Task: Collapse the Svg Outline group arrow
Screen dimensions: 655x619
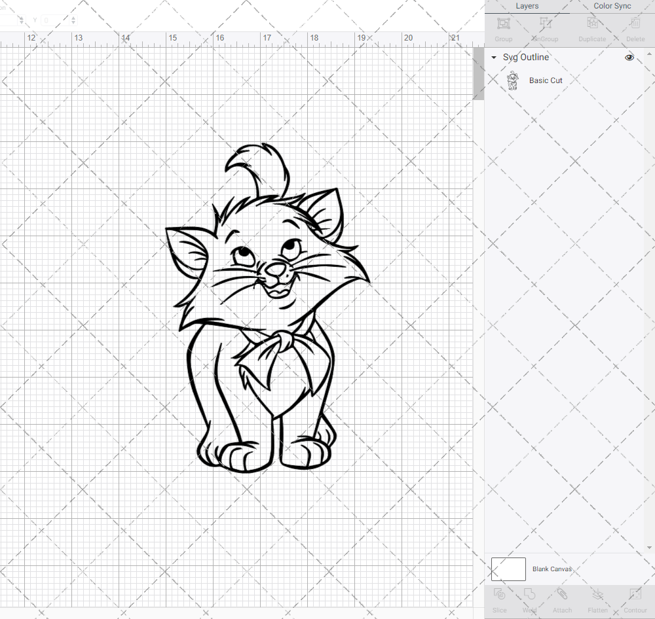Action: (x=494, y=57)
